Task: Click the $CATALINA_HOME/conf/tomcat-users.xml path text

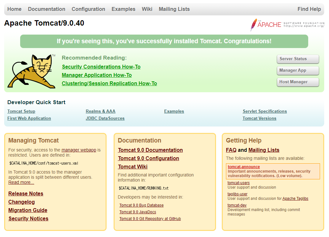Action: tap(44, 163)
